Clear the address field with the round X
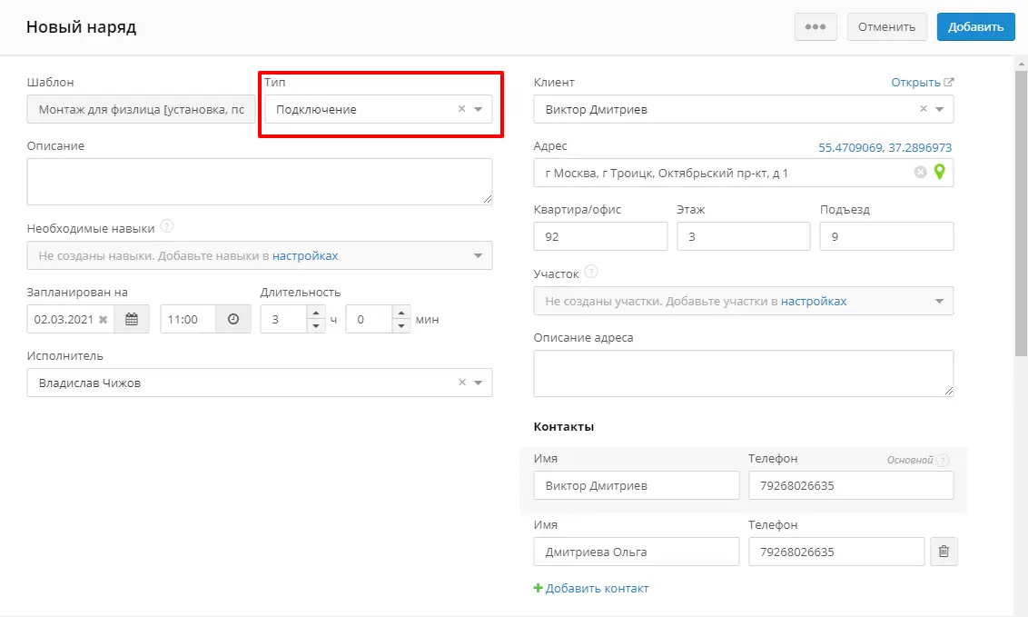The width and height of the screenshot is (1028, 617). 921,172
